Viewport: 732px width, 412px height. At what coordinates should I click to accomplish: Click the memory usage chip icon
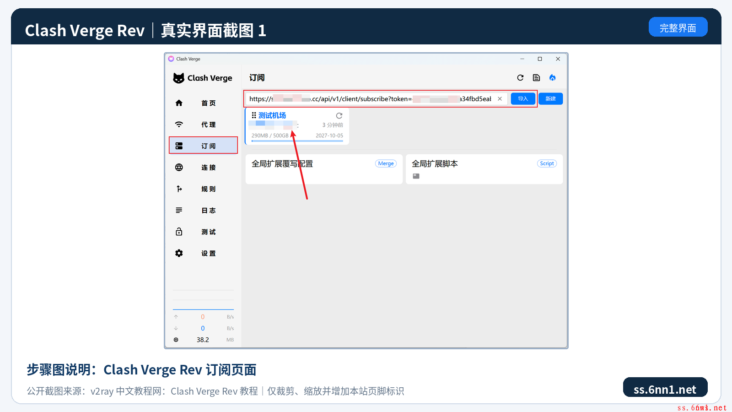coord(176,340)
